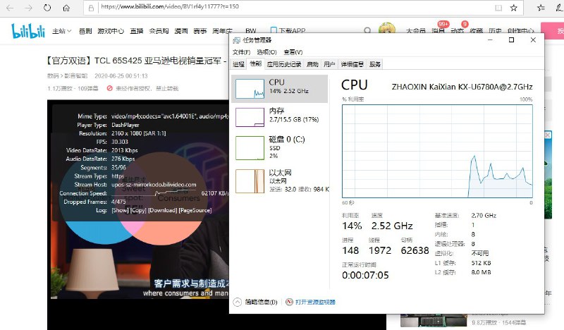Click the browser address bar URL
The height and width of the screenshot is (330, 564).
coord(170,6)
